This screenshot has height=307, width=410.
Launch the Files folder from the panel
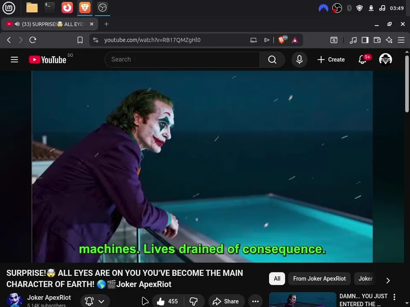[x=32, y=8]
